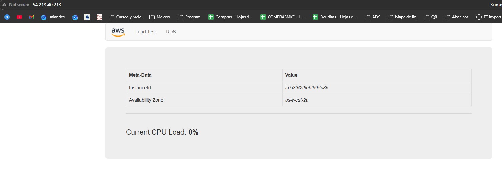Open the ADS bookmark folder
Image resolution: width=502 pixels, height=169 pixels.
(372, 17)
